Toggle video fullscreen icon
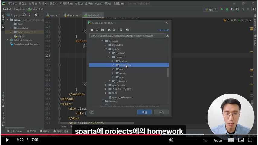The image size is (258, 145). point(250,140)
